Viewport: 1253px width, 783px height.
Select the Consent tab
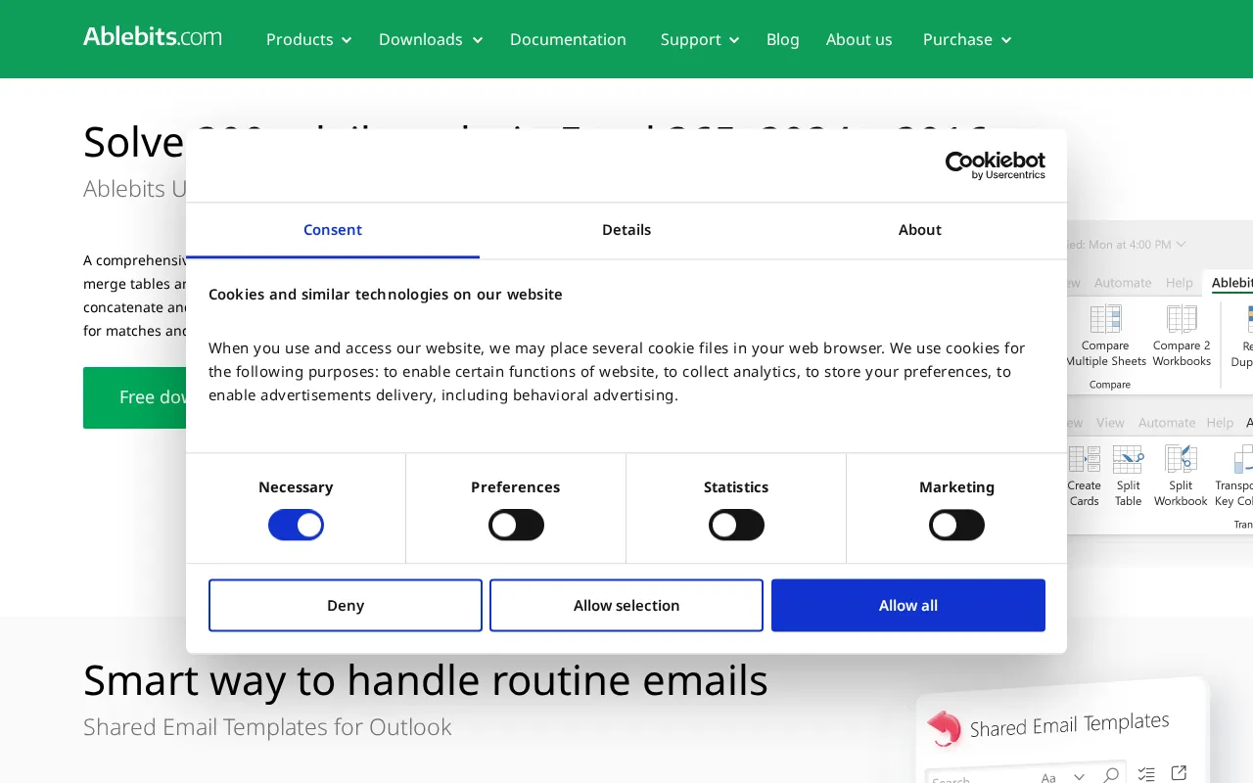click(333, 230)
